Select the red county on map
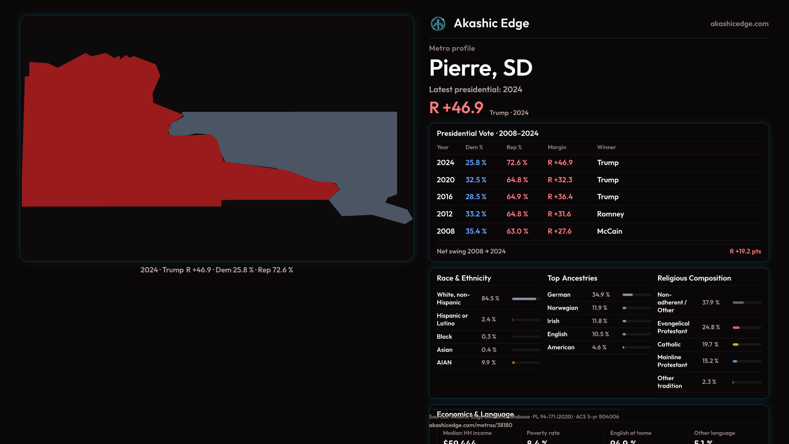This screenshot has width=789, height=444. click(103, 144)
